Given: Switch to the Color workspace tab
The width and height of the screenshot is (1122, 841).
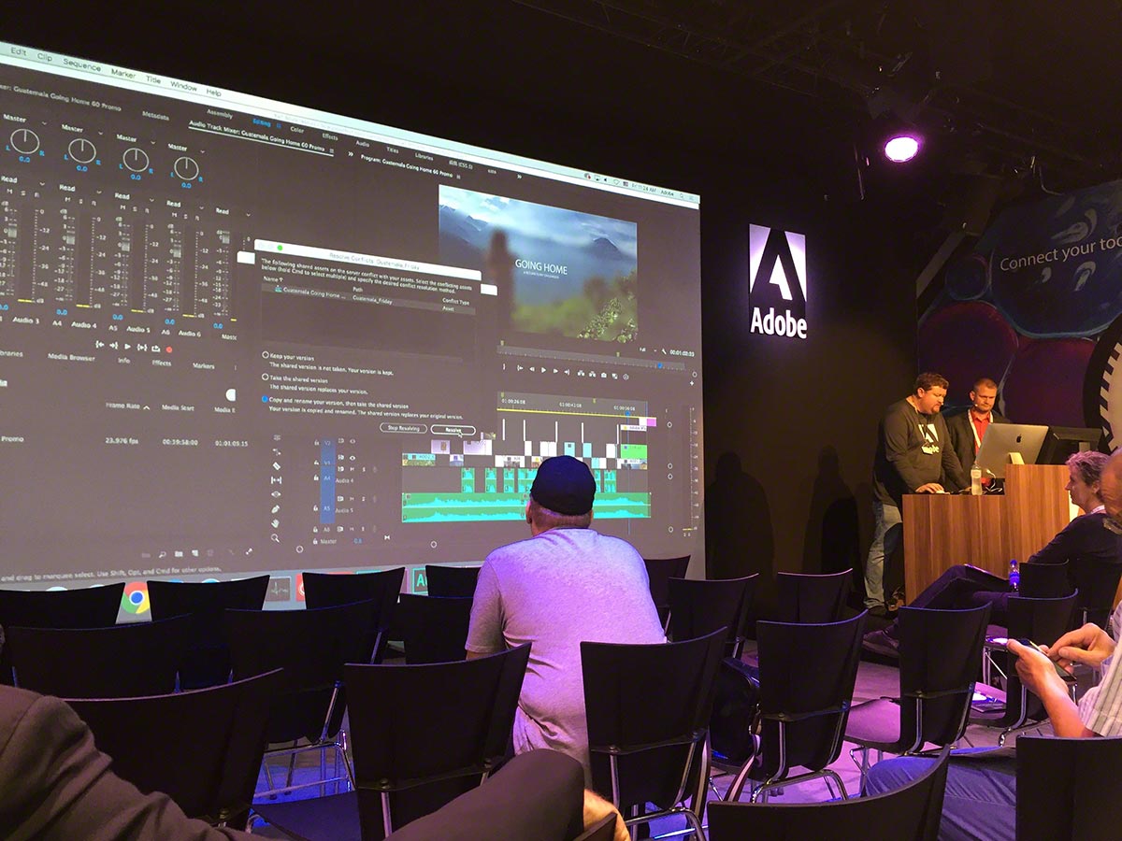Looking at the screenshot, I should pos(296,130).
